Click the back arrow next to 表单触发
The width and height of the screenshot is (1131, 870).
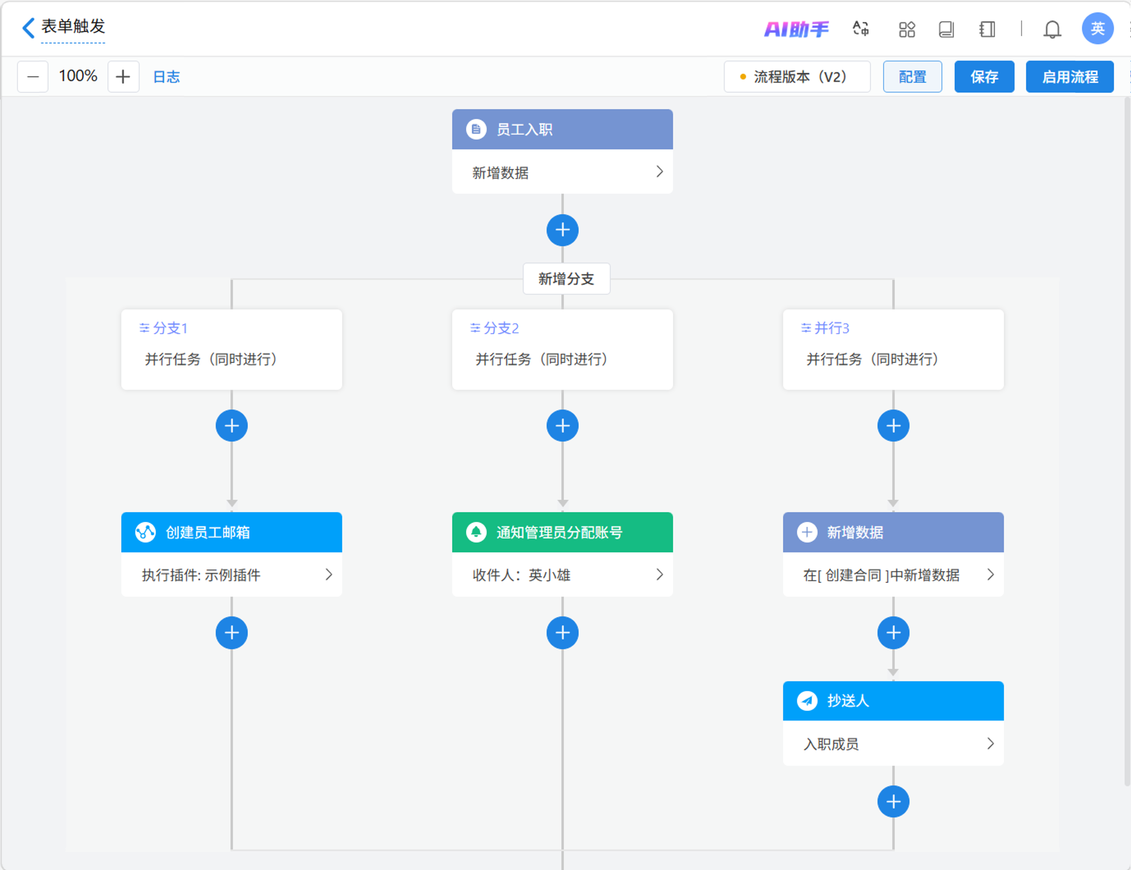coord(29,27)
